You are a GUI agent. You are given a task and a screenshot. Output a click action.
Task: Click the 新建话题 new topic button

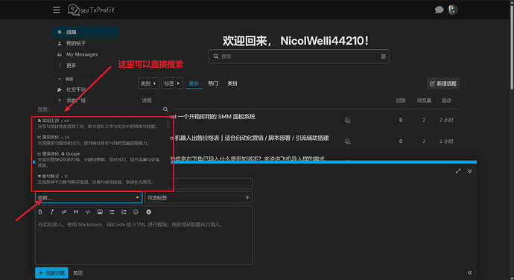(x=443, y=83)
